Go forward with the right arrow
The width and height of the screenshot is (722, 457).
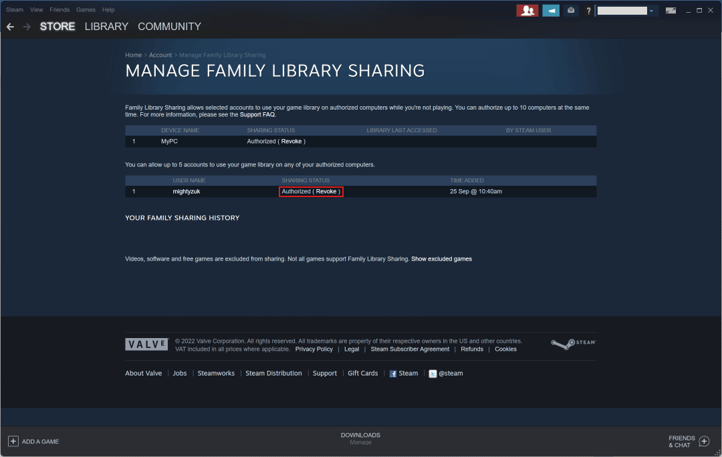pyautogui.click(x=27, y=27)
